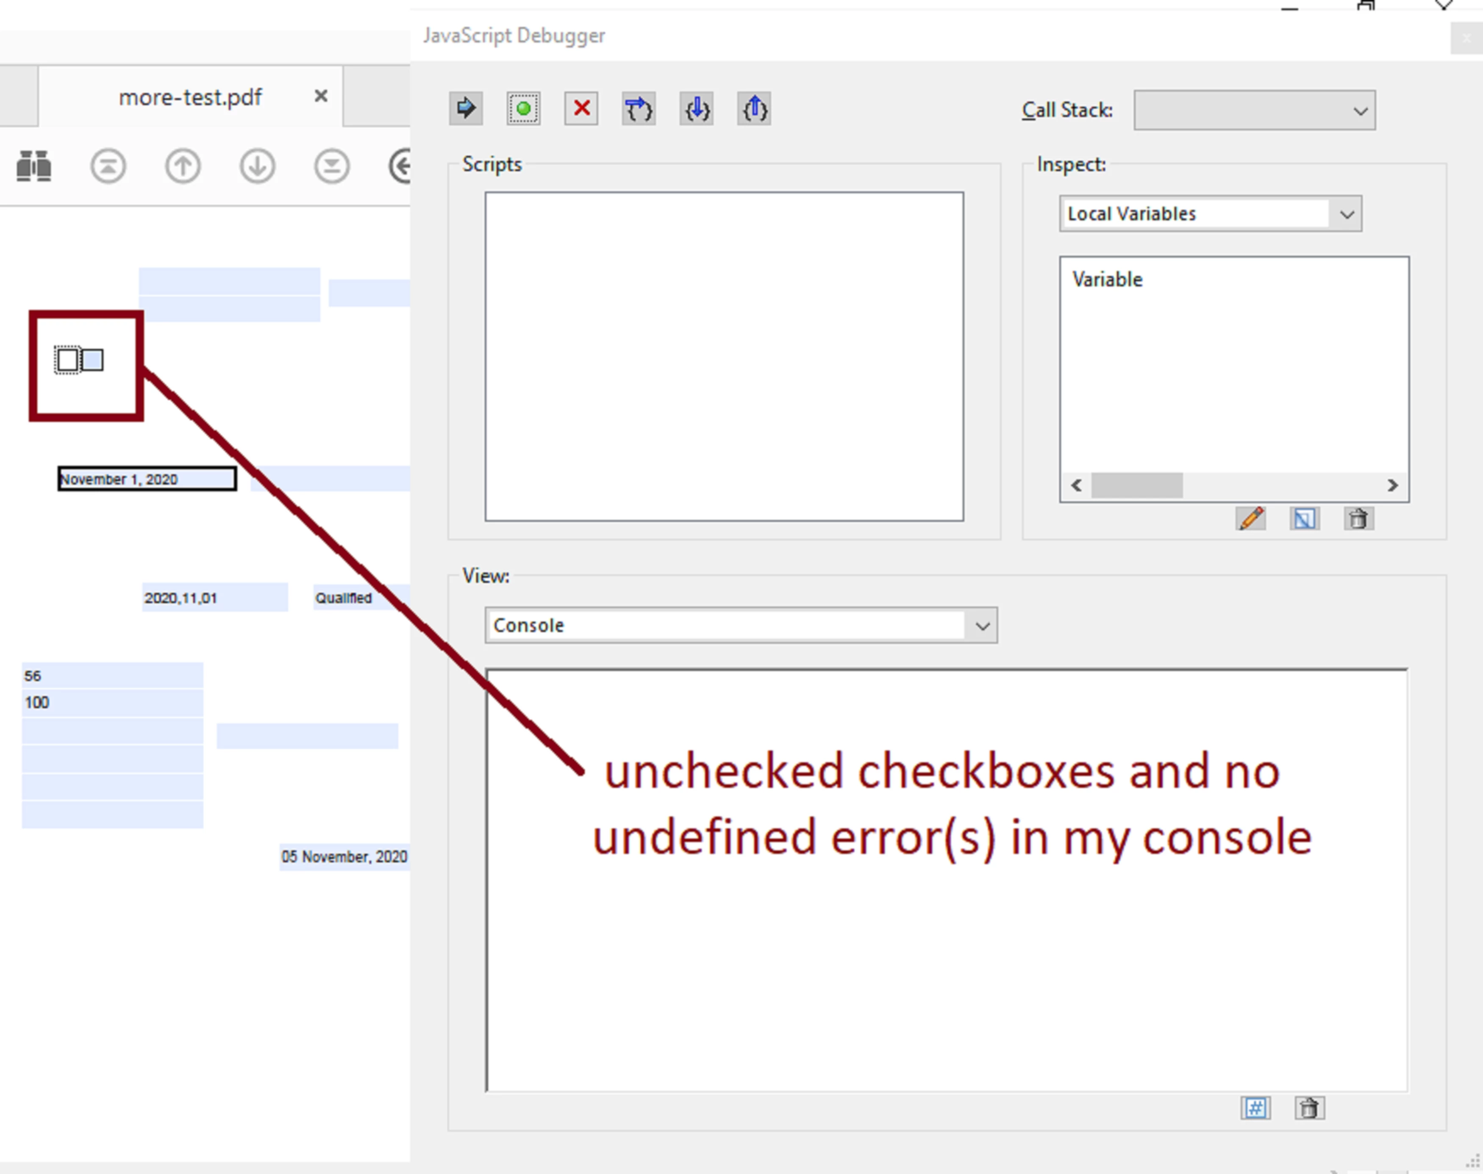
Task: Click the Step Over debugger icon
Action: point(638,108)
